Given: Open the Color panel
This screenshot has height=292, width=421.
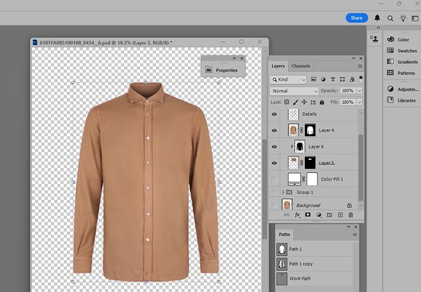Looking at the screenshot, I should [x=398, y=40].
